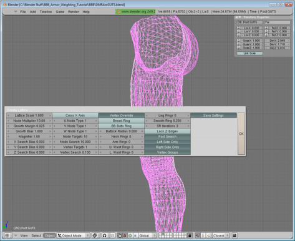The height and width of the screenshot is (241, 295).
Task: Adjust the Growth Margin 0.025 value
Action: click(29, 126)
